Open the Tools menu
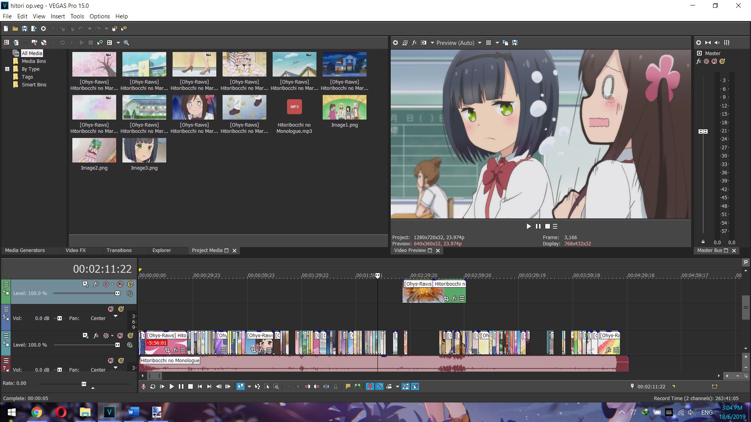The width and height of the screenshot is (751, 422). [77, 16]
